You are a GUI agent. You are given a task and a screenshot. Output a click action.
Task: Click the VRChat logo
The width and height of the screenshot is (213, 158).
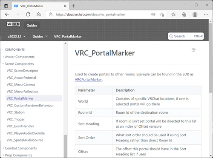13,25
